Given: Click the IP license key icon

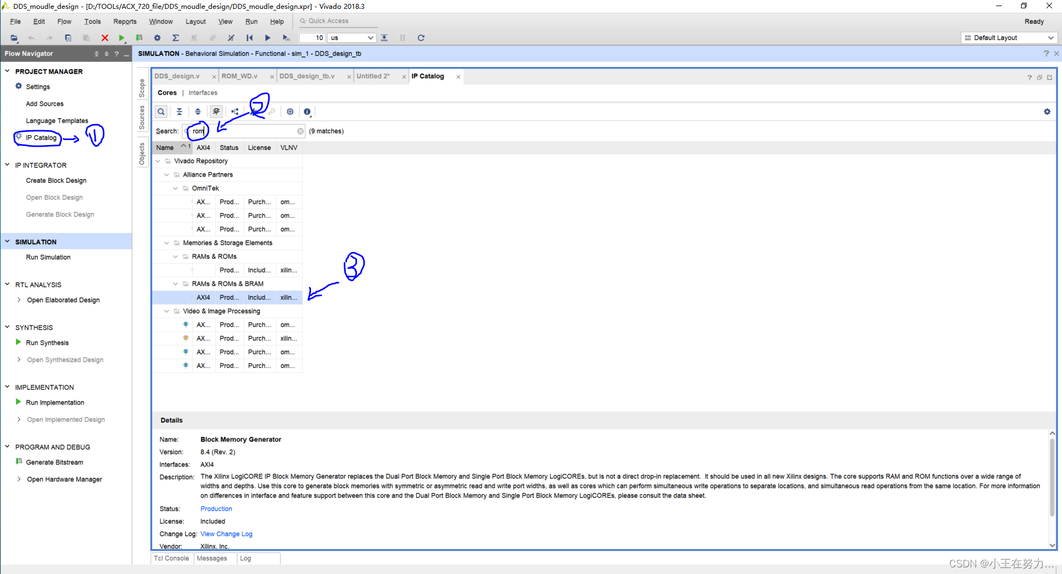Looking at the screenshot, I should [272, 112].
